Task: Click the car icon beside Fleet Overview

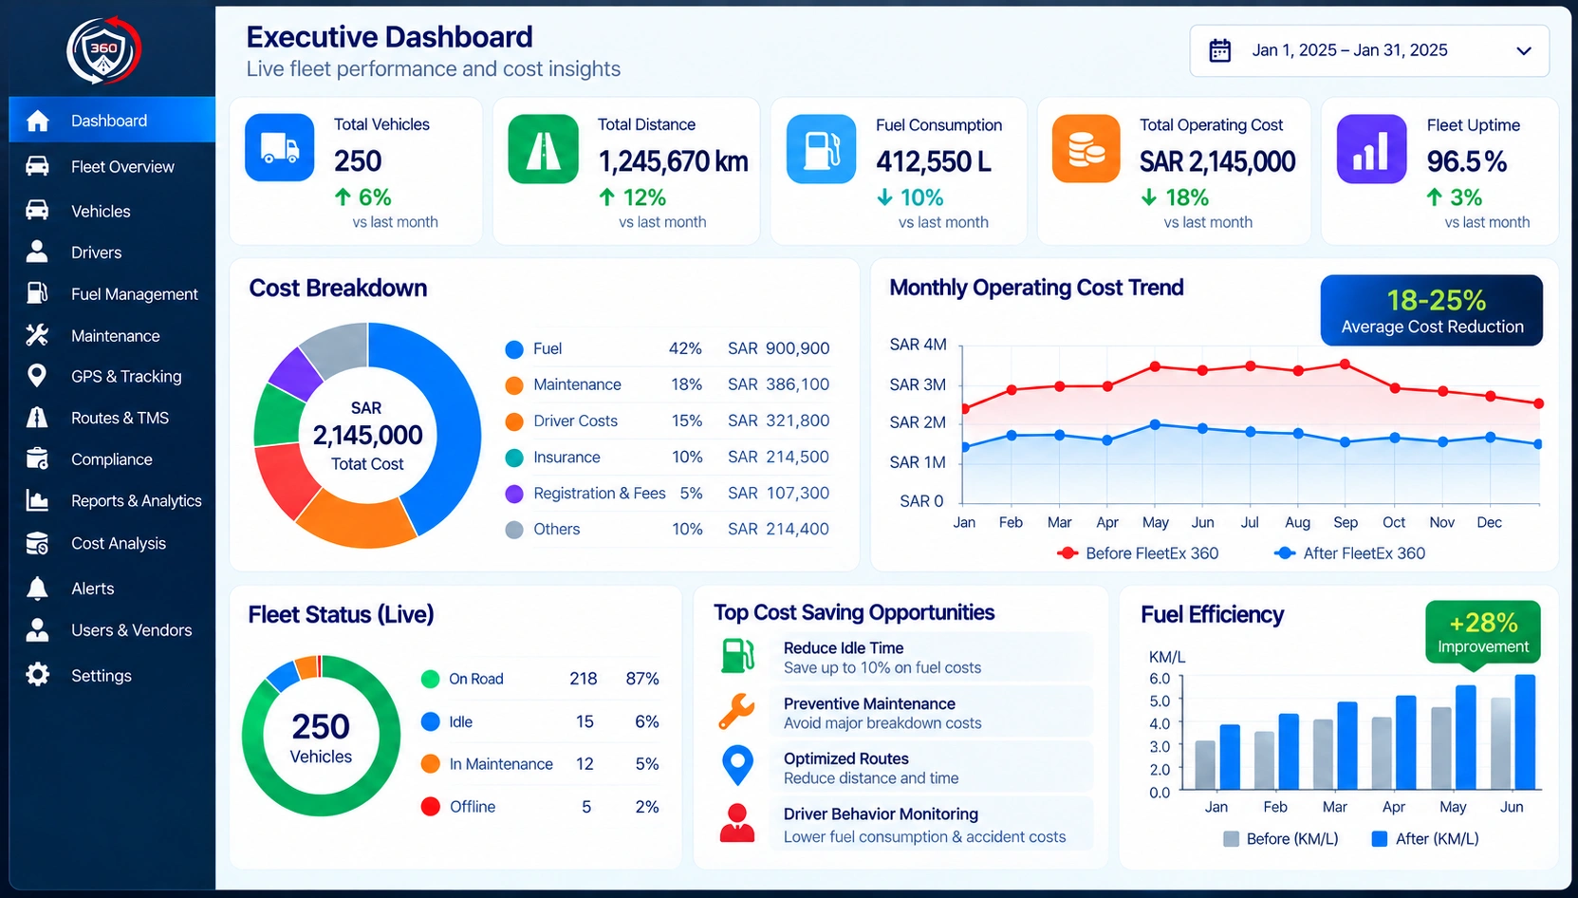Action: tap(37, 166)
